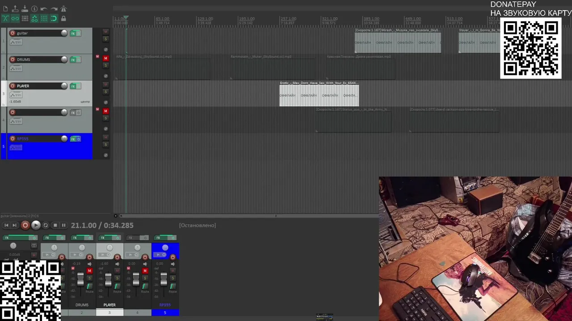
Task: Mute the master track in mixer
Action: click(34, 255)
